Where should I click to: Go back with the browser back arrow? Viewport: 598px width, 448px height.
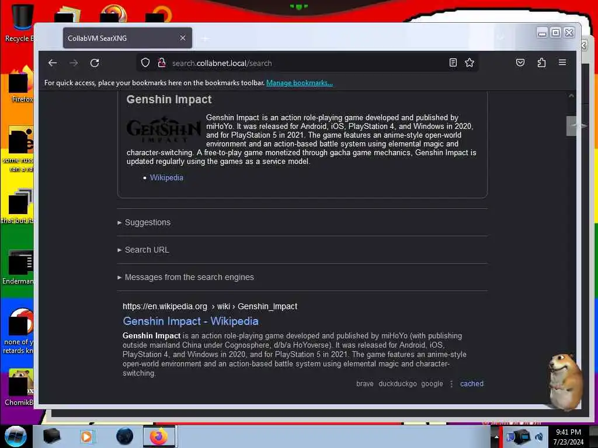coord(53,63)
